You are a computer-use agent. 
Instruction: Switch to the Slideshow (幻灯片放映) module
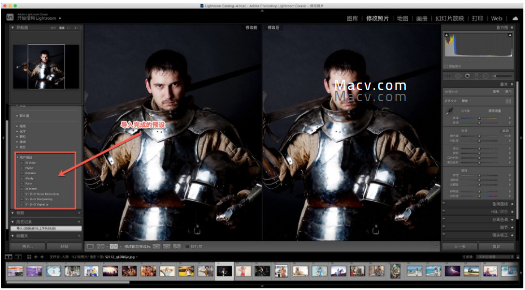(x=450, y=19)
